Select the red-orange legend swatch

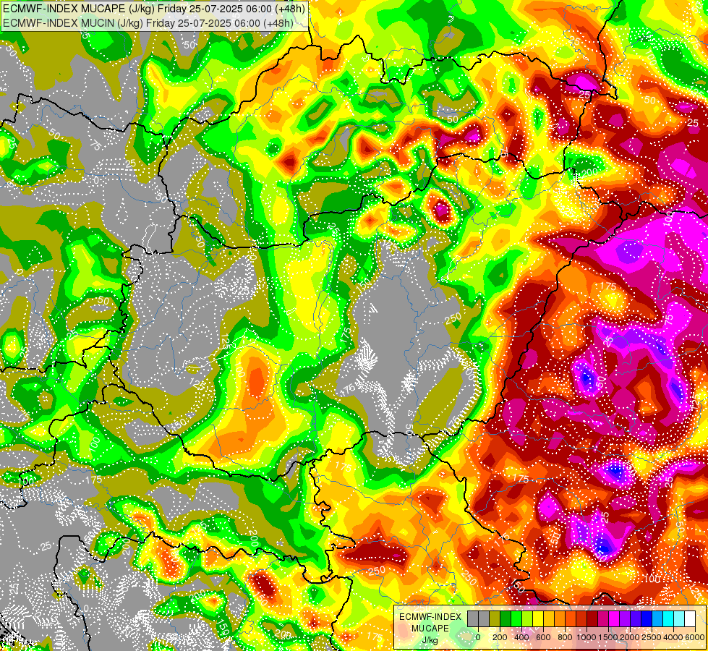(x=571, y=618)
